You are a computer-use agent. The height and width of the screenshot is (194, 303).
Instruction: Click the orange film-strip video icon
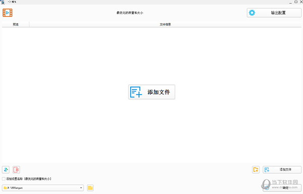(x=8, y=13)
